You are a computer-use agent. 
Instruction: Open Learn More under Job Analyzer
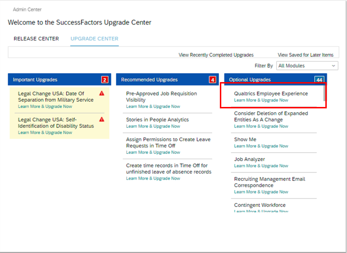[261, 166]
